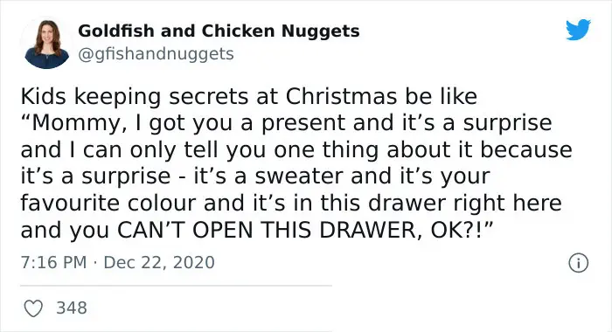Viewport: 612px width, 332px height.
Task: Select the Dec 22, 2020 date
Action: click(159, 262)
